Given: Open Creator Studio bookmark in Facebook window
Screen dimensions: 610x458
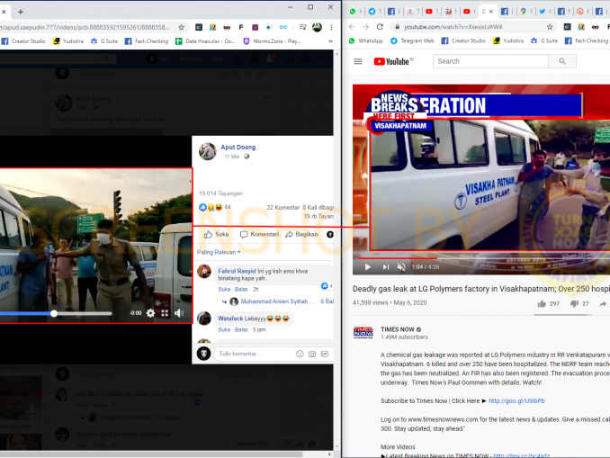Looking at the screenshot, I should click(x=23, y=40).
